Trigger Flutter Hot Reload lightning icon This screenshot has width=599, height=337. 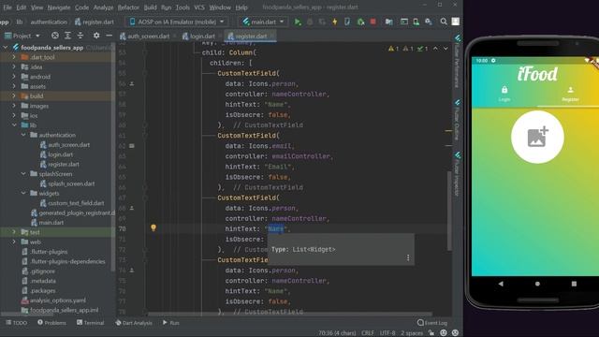coord(335,22)
